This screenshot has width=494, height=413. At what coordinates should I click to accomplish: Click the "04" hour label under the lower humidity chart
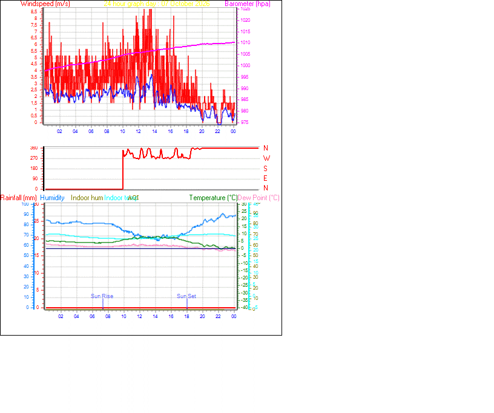tap(76, 316)
